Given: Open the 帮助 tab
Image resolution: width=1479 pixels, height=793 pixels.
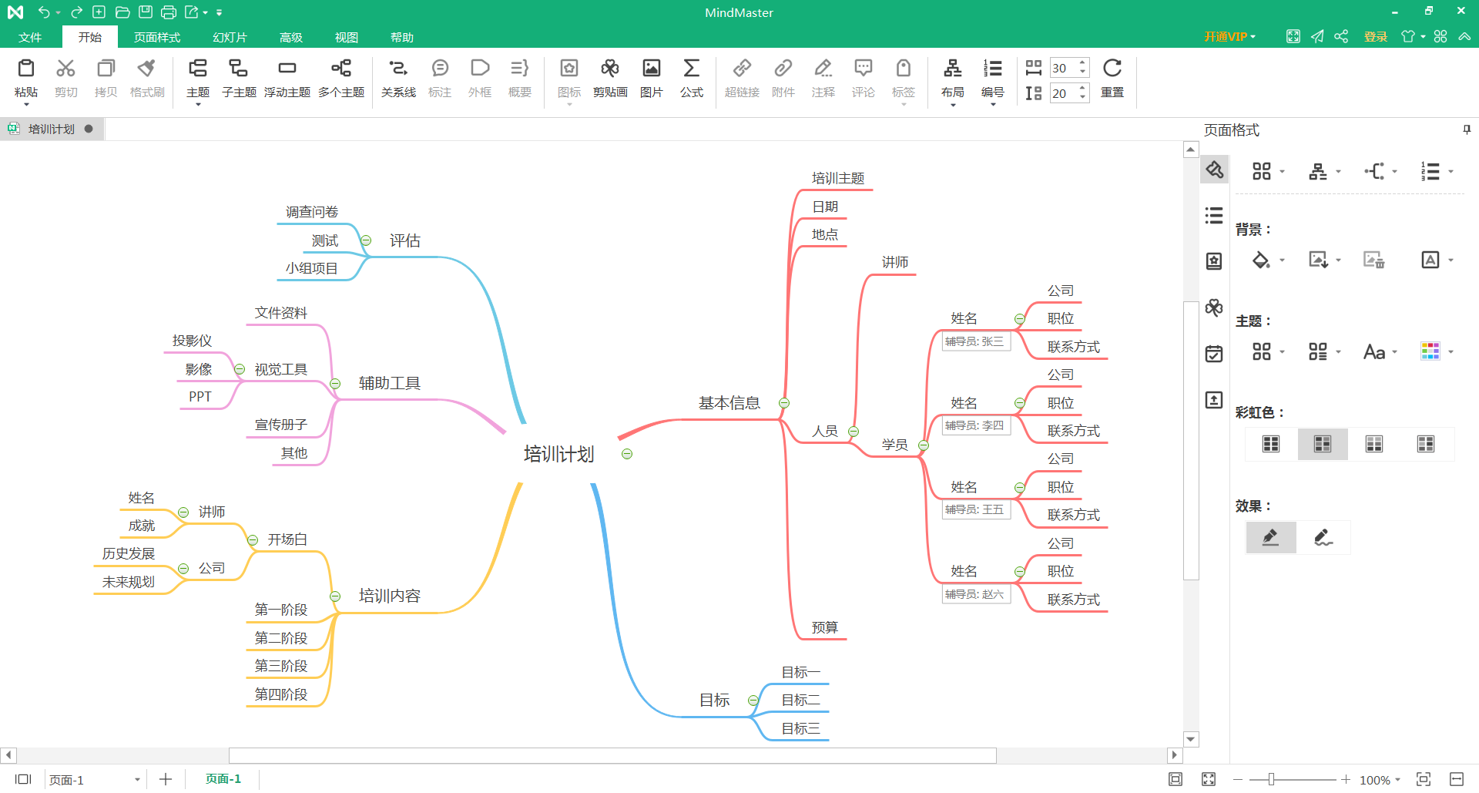Looking at the screenshot, I should 402,37.
